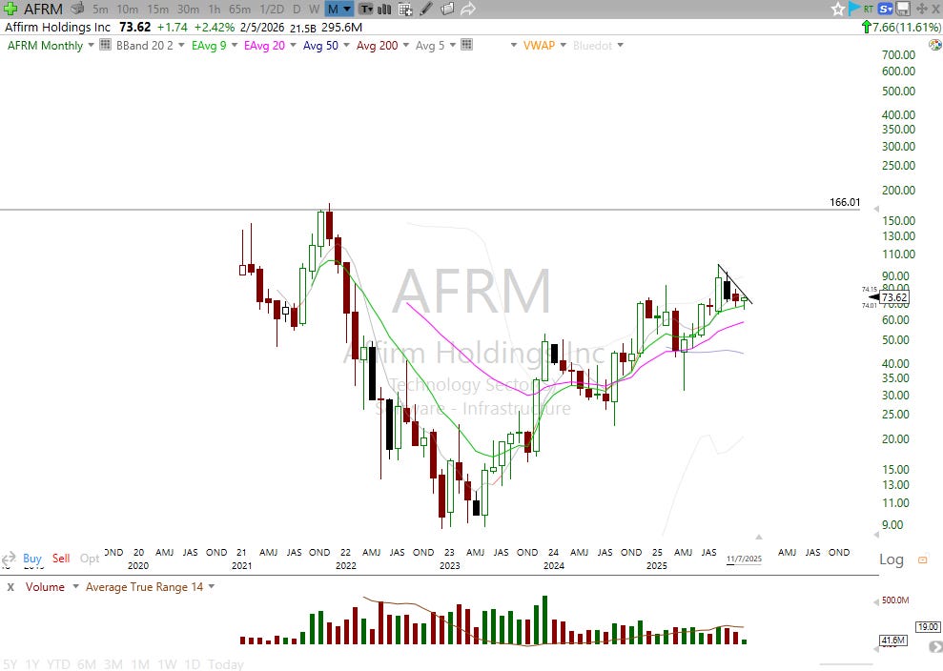Expand the Avg 200 indicator dropdown
Image resolution: width=943 pixels, height=671 pixels.
click(x=405, y=45)
